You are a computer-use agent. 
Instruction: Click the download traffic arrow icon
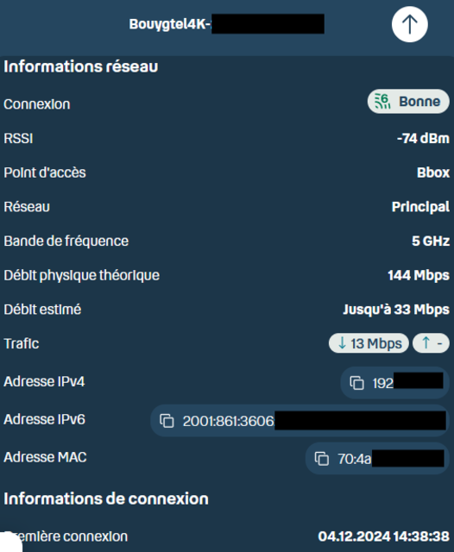[x=342, y=343]
